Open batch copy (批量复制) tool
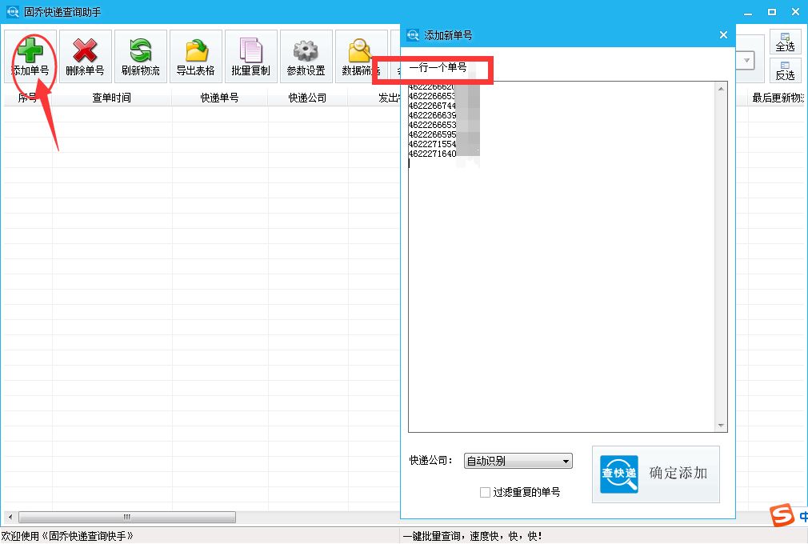The image size is (808, 544). tap(251, 57)
